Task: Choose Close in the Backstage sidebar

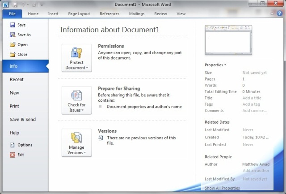Action: click(x=18, y=54)
